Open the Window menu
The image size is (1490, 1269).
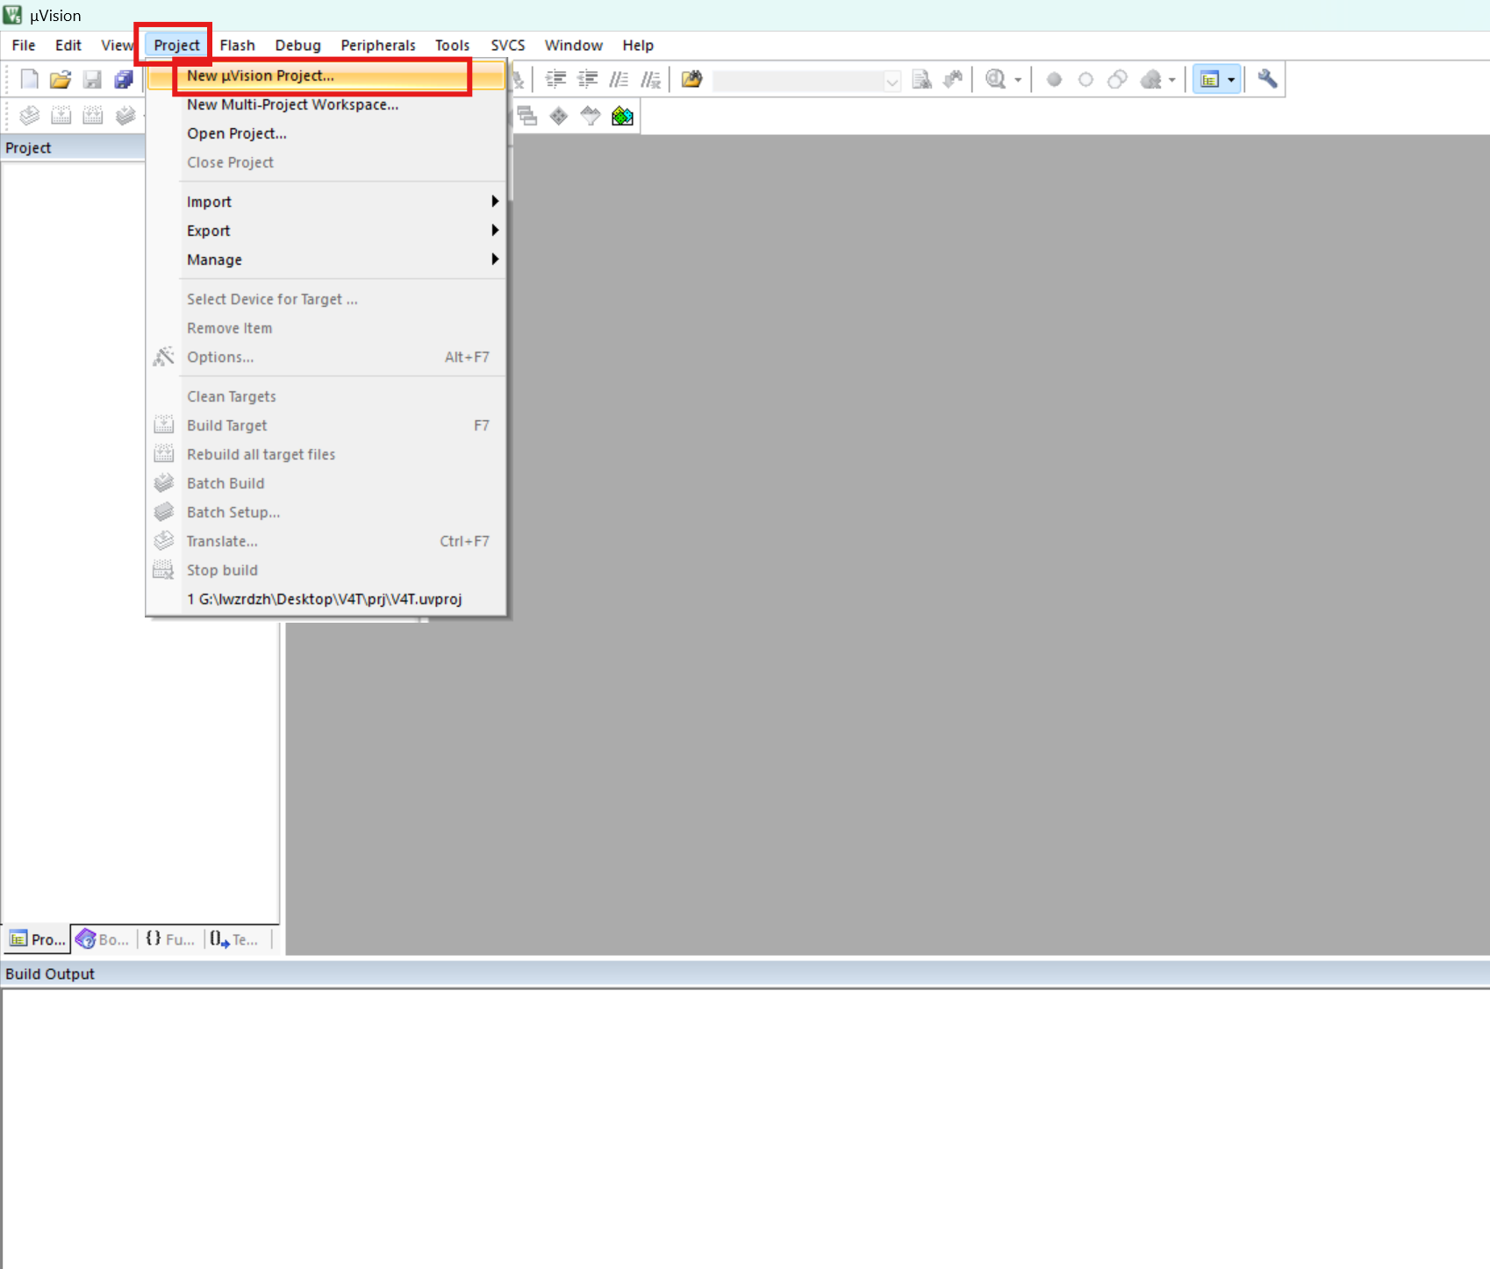[574, 46]
